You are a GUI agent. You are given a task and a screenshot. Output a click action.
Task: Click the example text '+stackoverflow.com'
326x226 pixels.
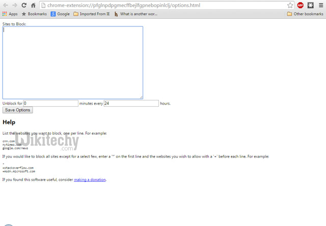[18, 168]
